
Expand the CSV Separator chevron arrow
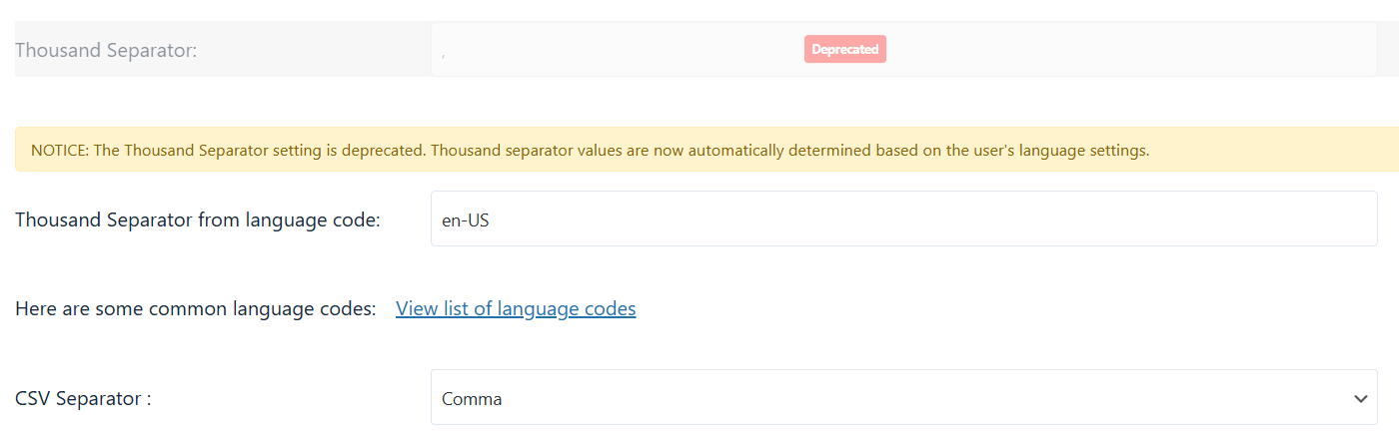(x=1360, y=398)
